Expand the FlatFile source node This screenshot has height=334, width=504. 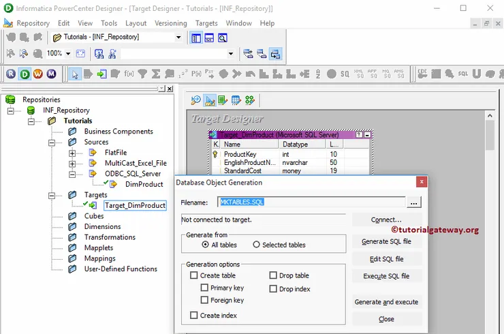(x=72, y=153)
